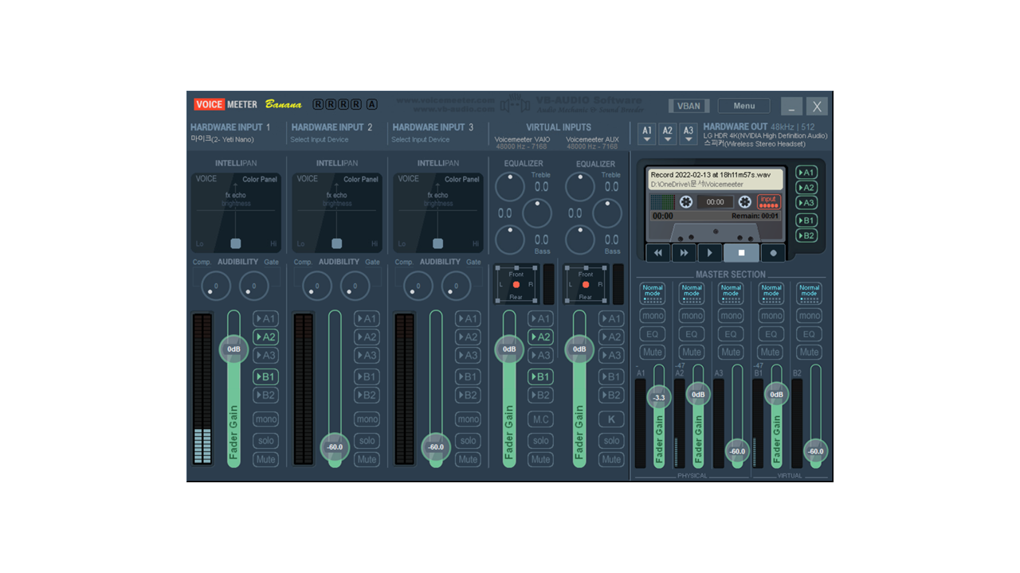This screenshot has height=573, width=1020.
Task: Enable A1 routing on Voicemeeter AUX strip
Action: [x=611, y=319]
